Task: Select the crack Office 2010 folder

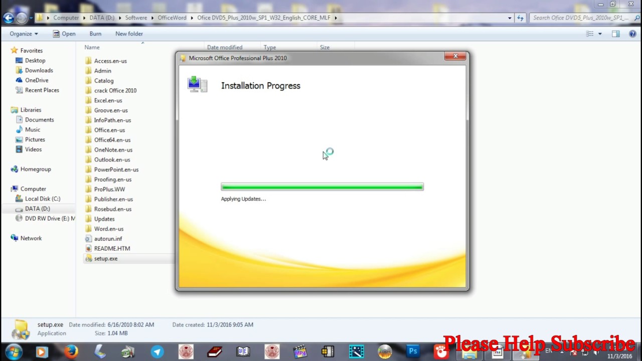Action: (115, 91)
